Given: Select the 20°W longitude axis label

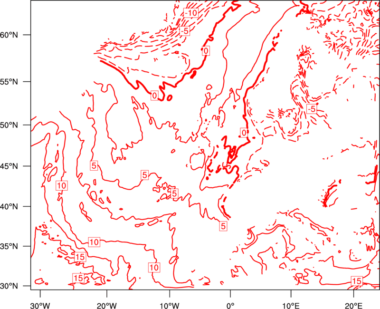Looking at the screenshot, I should click(x=107, y=305).
